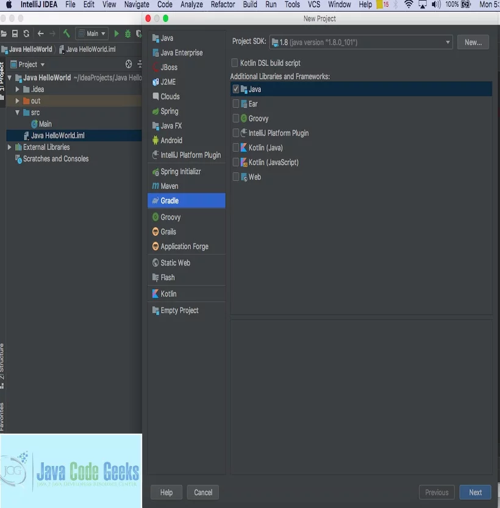Select Maven project type

coord(187,186)
